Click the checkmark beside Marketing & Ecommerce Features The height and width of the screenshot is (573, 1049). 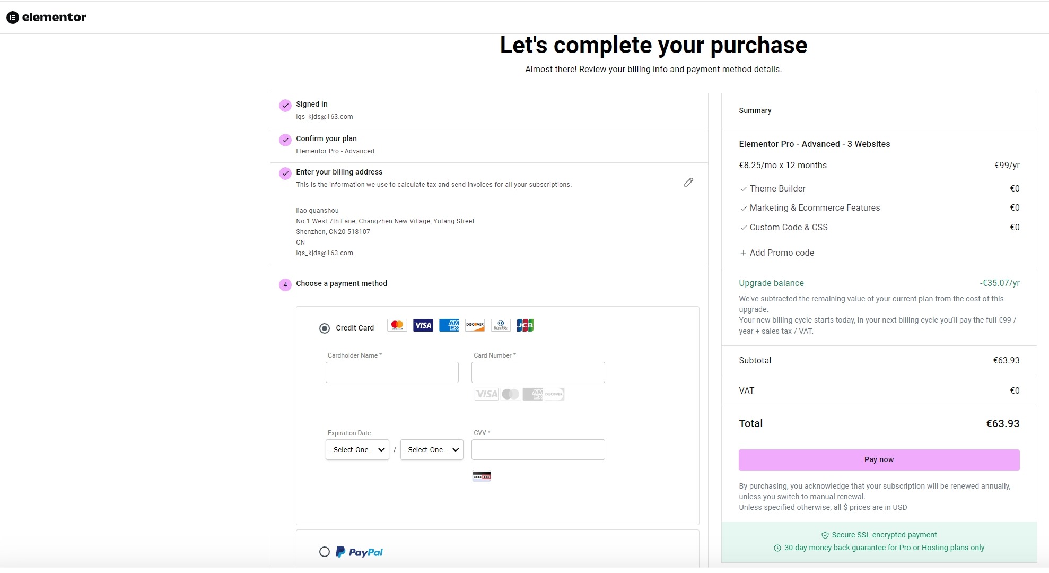click(x=744, y=208)
